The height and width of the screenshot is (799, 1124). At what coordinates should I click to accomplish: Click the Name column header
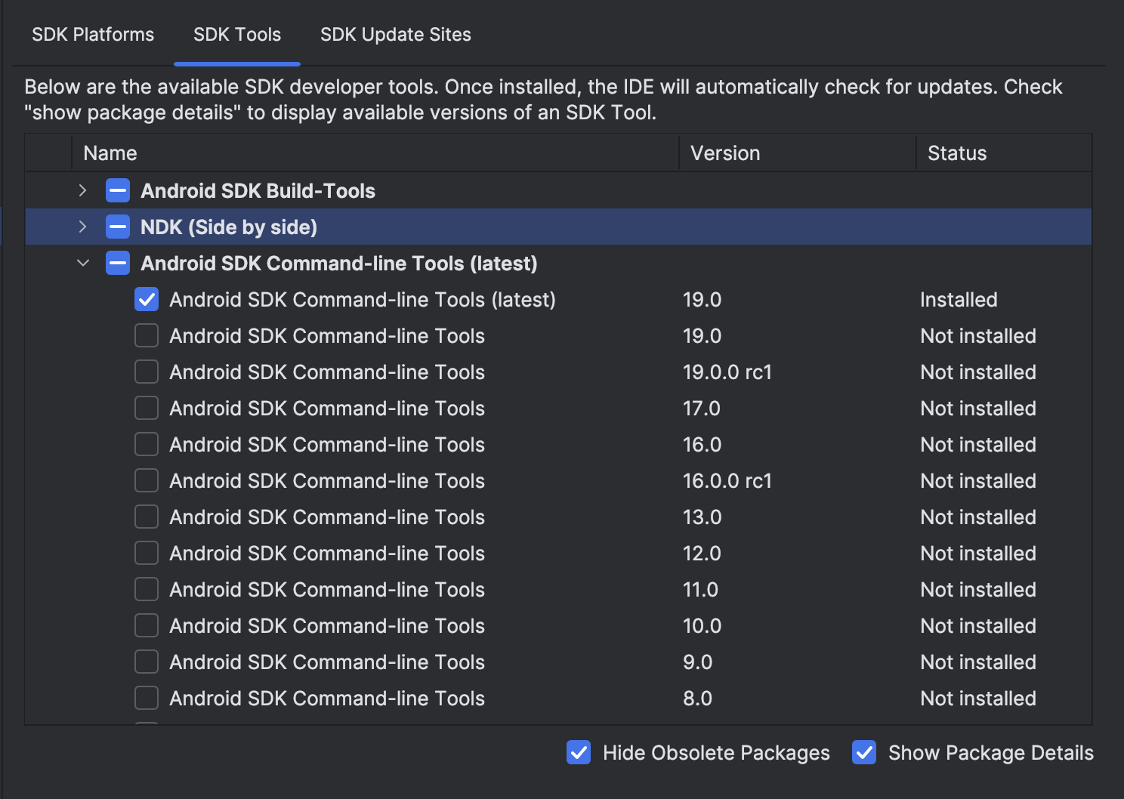pos(375,153)
